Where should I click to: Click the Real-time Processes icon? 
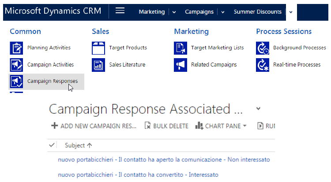(x=263, y=65)
